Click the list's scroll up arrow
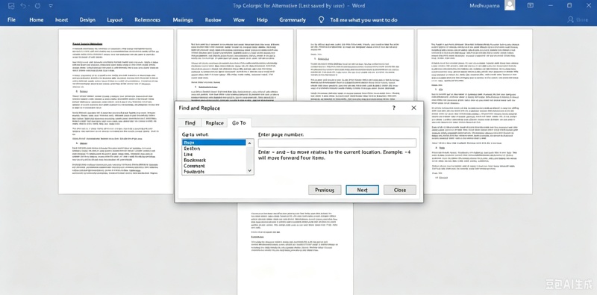The image size is (597, 295). coord(250,143)
